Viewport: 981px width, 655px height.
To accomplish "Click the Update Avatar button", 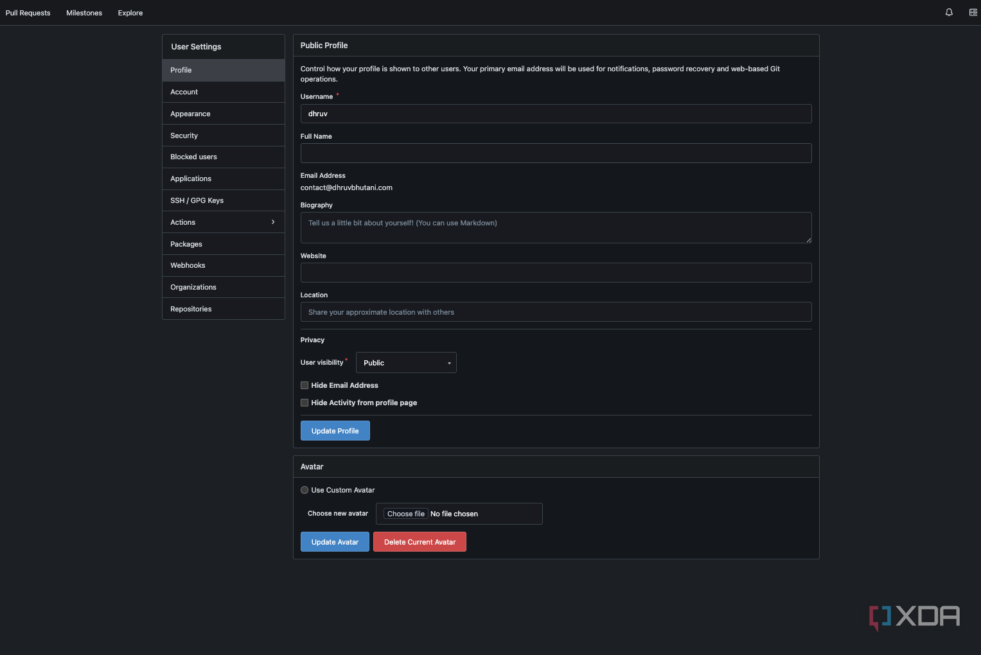I will [x=335, y=542].
